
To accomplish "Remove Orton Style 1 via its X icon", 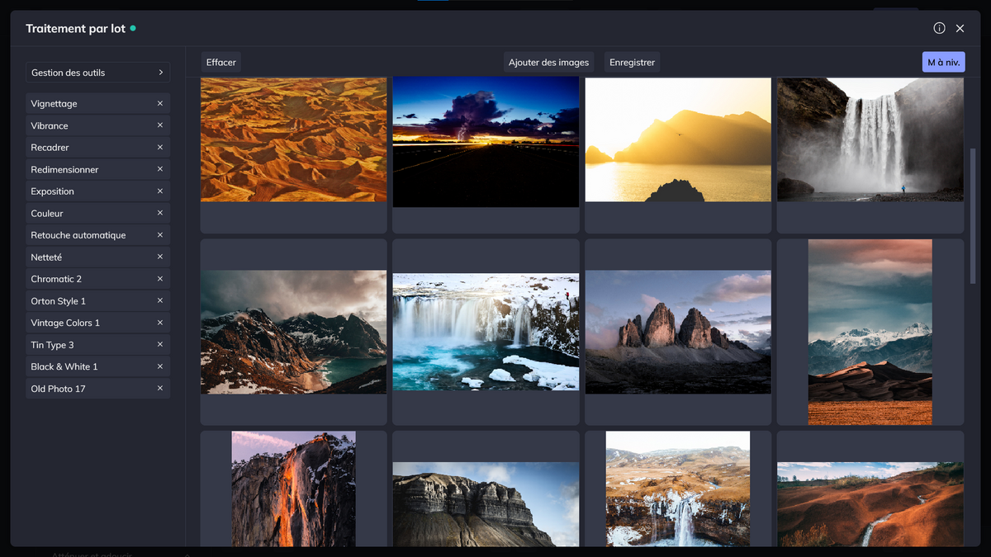I will (160, 300).
